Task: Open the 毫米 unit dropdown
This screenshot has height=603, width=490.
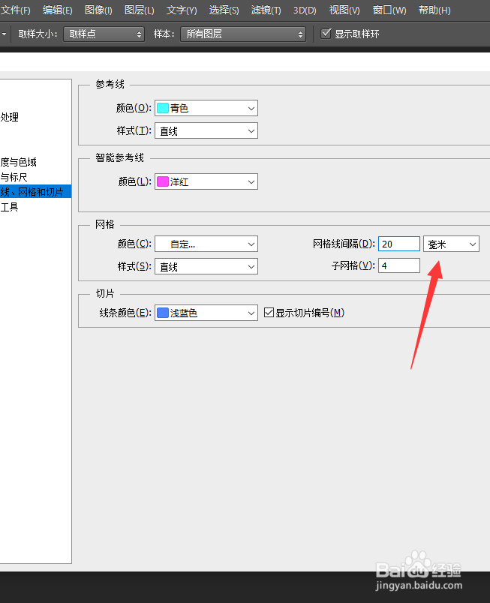Action: click(451, 244)
